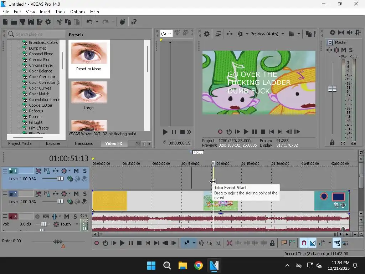Select the Zoom edit tool
This screenshot has width=365, height=274.
(x=218, y=243)
